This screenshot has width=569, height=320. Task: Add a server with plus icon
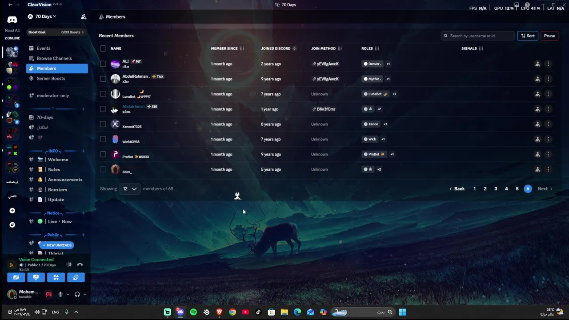click(12, 211)
